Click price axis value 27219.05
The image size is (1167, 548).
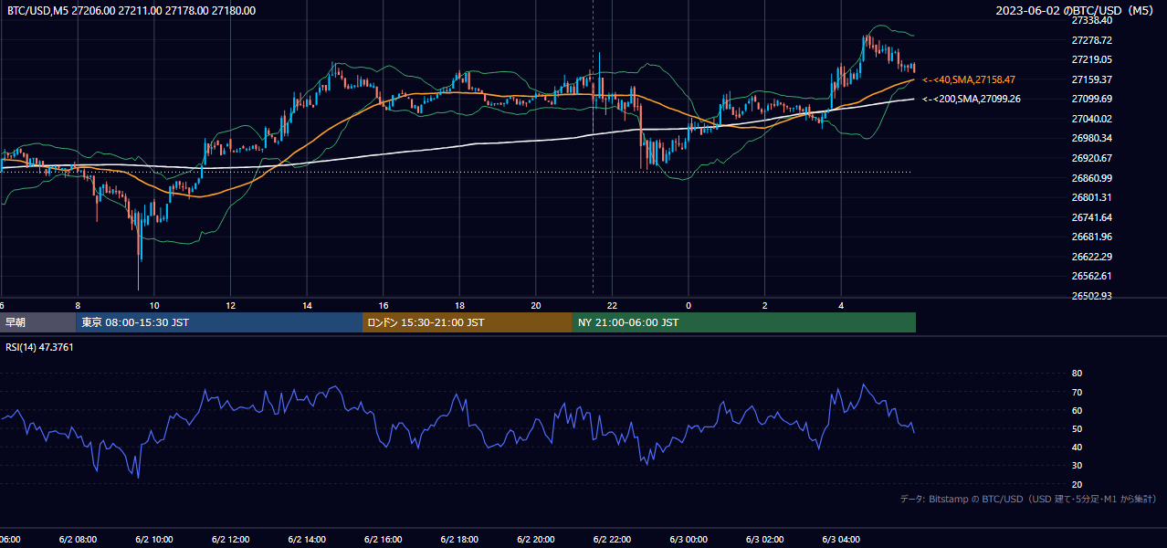point(1091,59)
